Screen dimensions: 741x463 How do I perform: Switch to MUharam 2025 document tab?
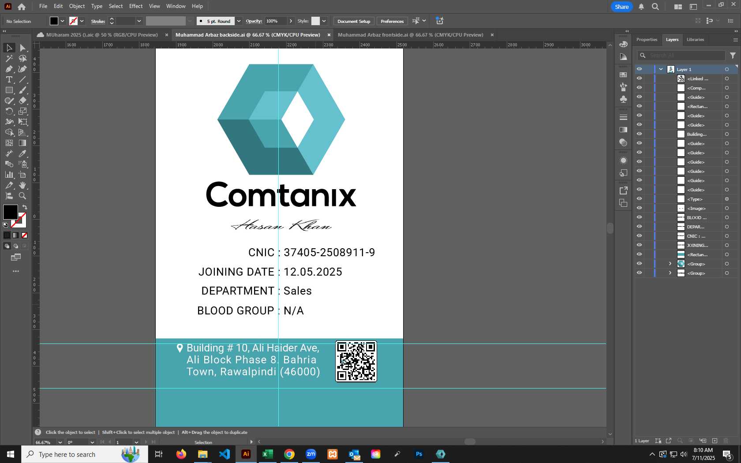coord(102,35)
